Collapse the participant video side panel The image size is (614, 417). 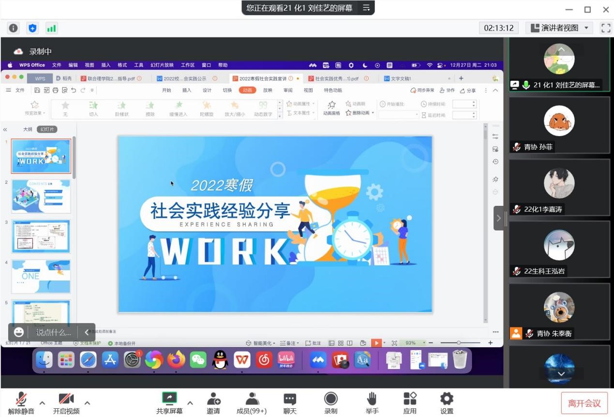click(499, 218)
